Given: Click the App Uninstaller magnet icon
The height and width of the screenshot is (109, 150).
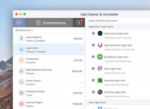Looking at the screenshot, I should pyautogui.click(x=100, y=45).
